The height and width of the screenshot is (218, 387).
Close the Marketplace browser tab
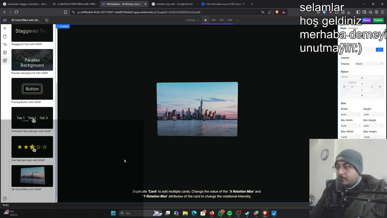[145, 4]
